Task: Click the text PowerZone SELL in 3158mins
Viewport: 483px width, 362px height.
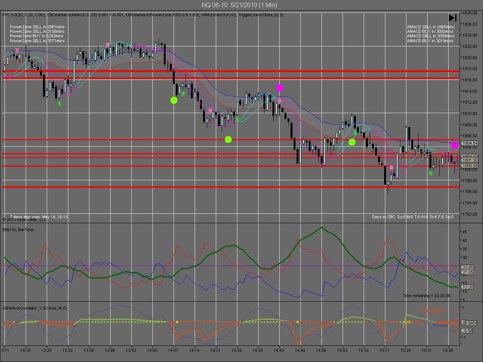Action: tap(37, 31)
